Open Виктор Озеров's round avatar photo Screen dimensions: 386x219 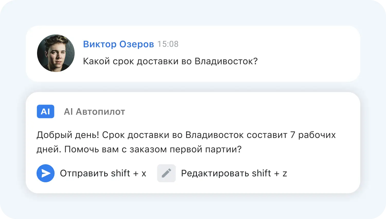click(x=56, y=53)
